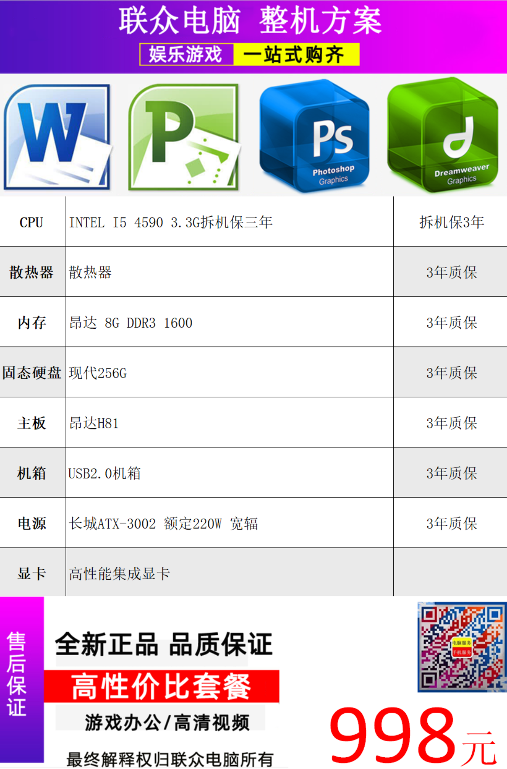Click the 娱乐游戏 label in banner
The image size is (507, 769).
click(186, 54)
